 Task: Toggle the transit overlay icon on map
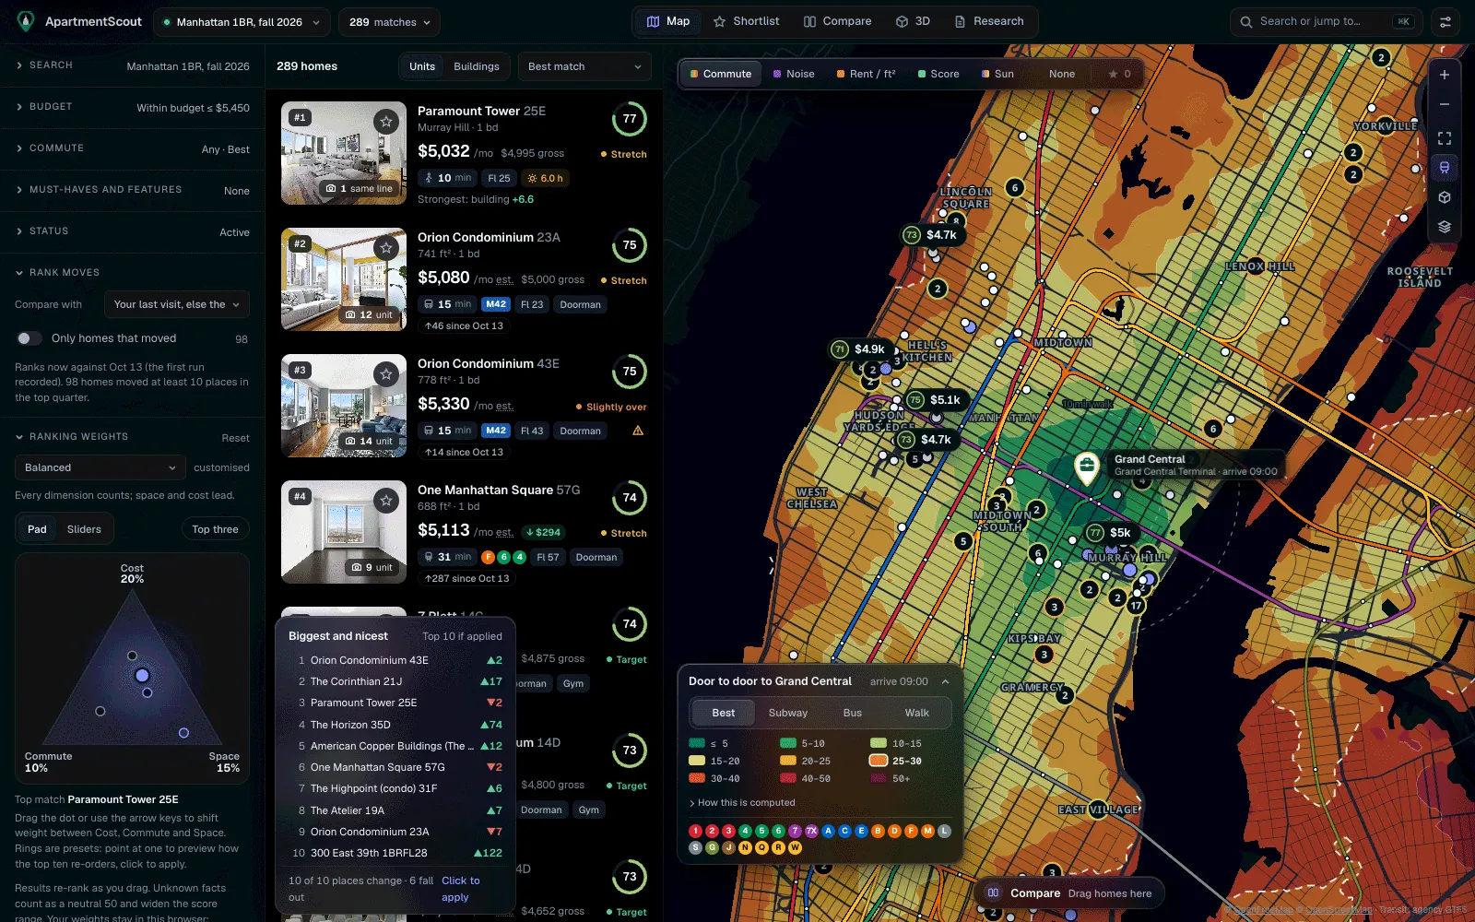pos(1445,168)
